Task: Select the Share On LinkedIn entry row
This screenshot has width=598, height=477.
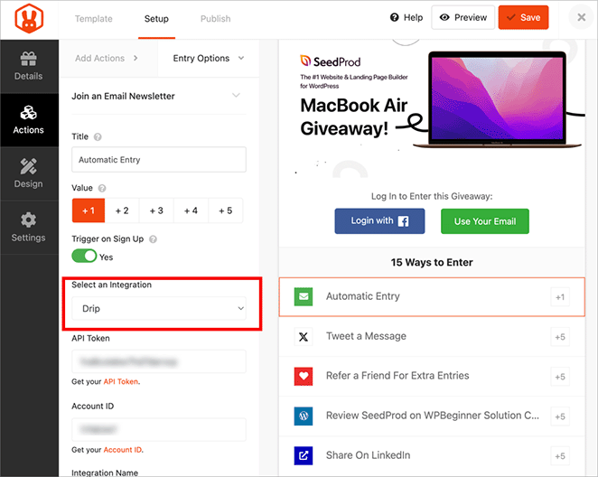Action: [x=432, y=455]
